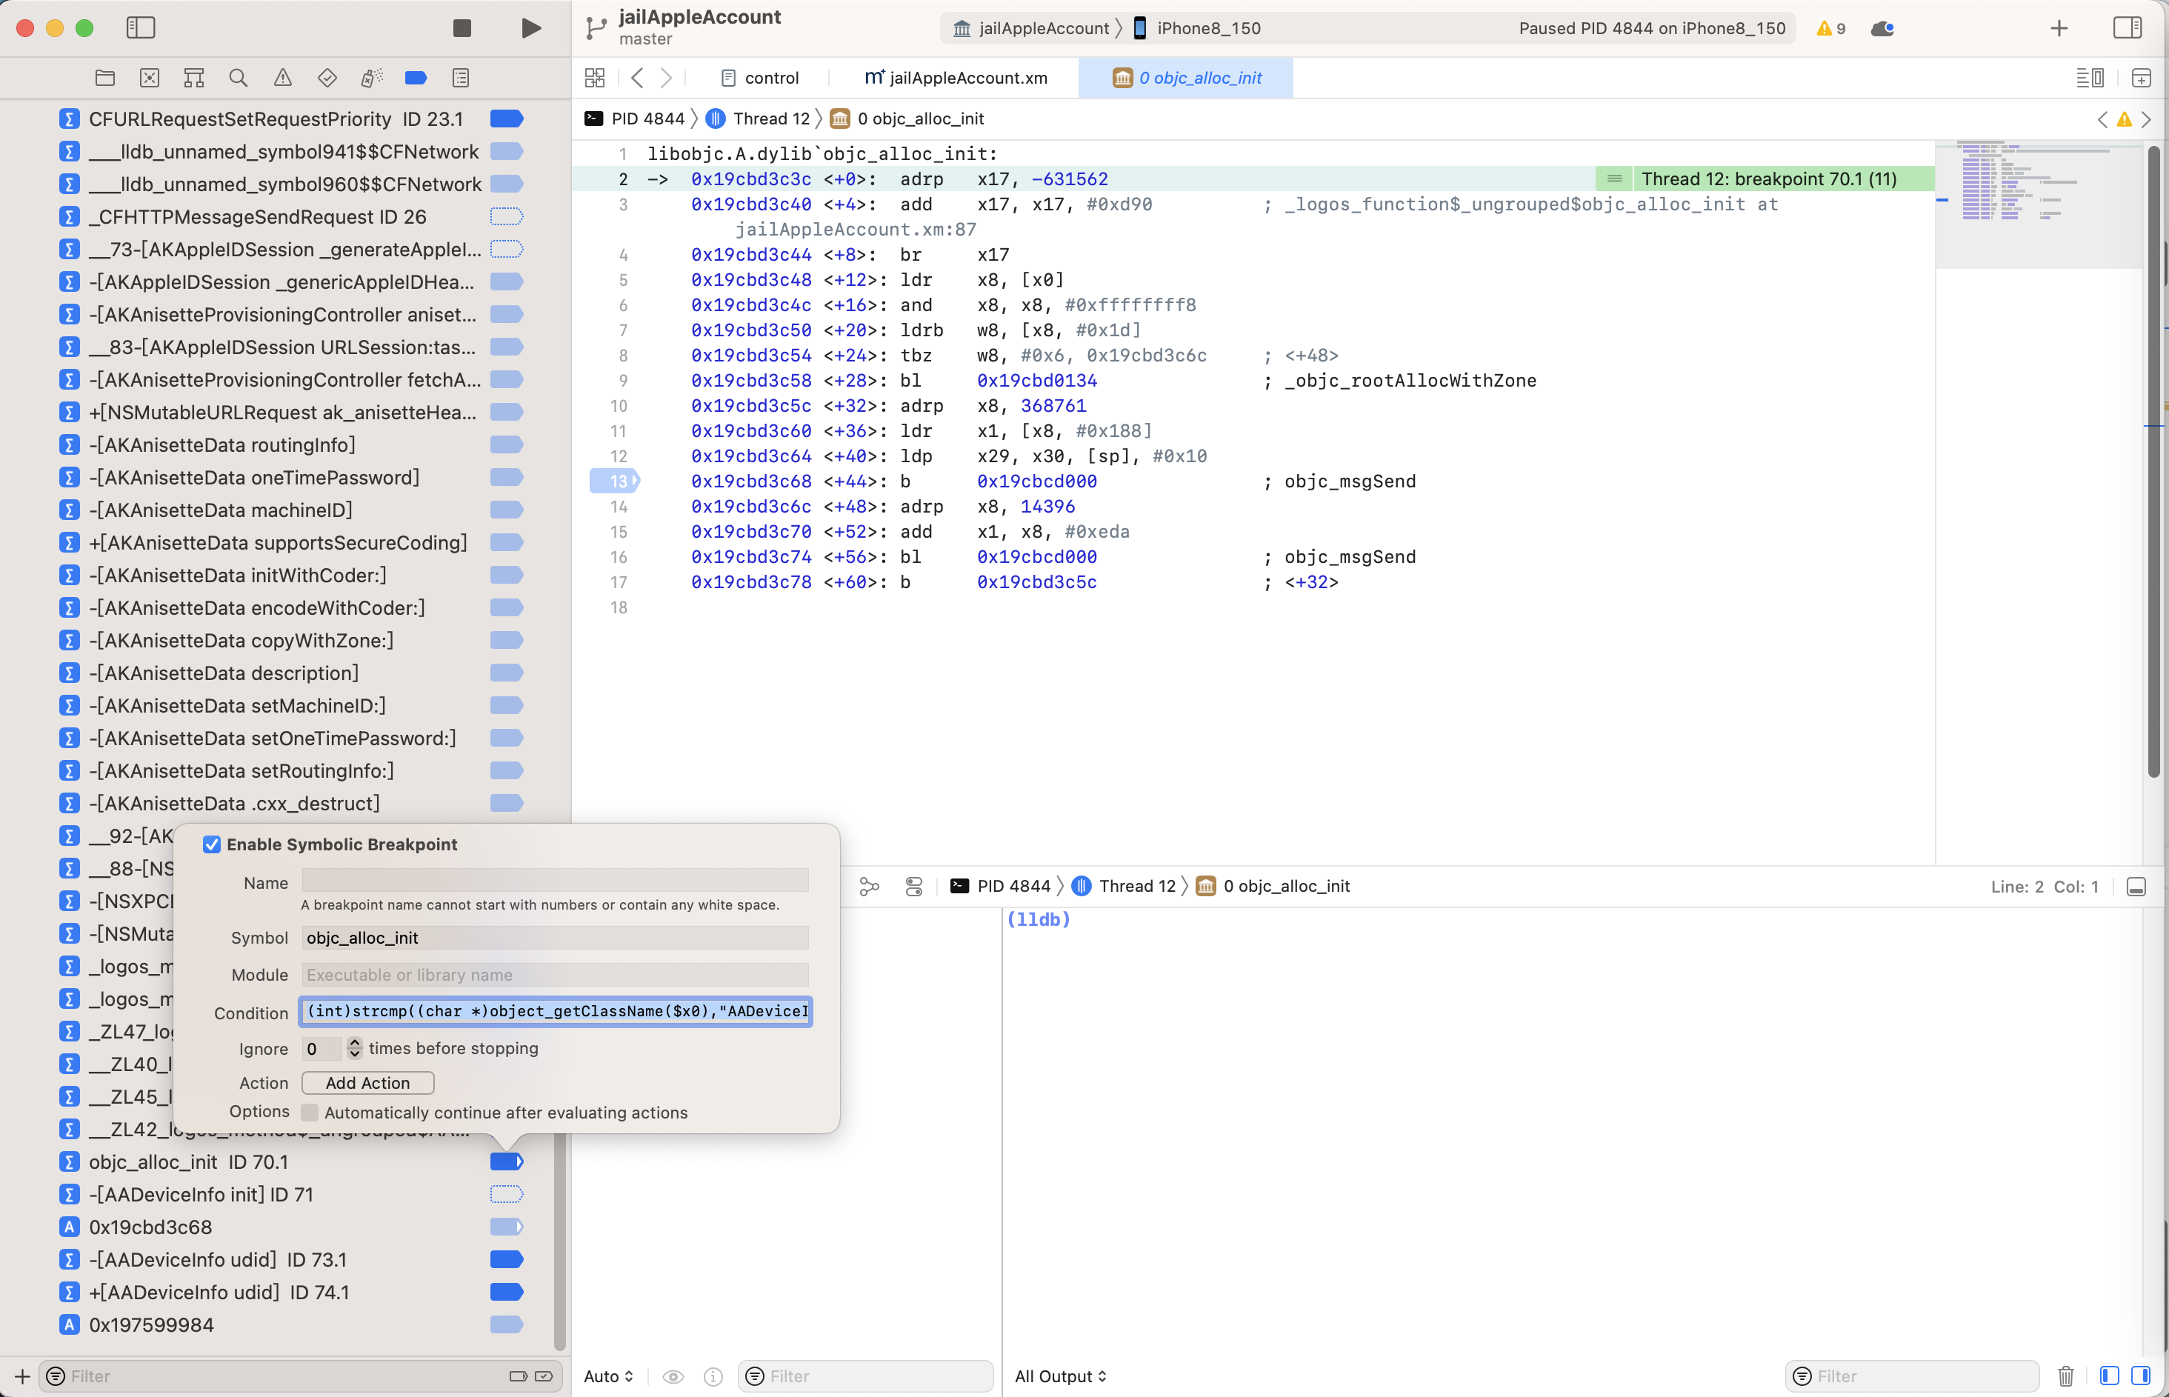Click Debug Memory Graph icon in debug bar
This screenshot has width=2169, height=1397.
click(869, 887)
